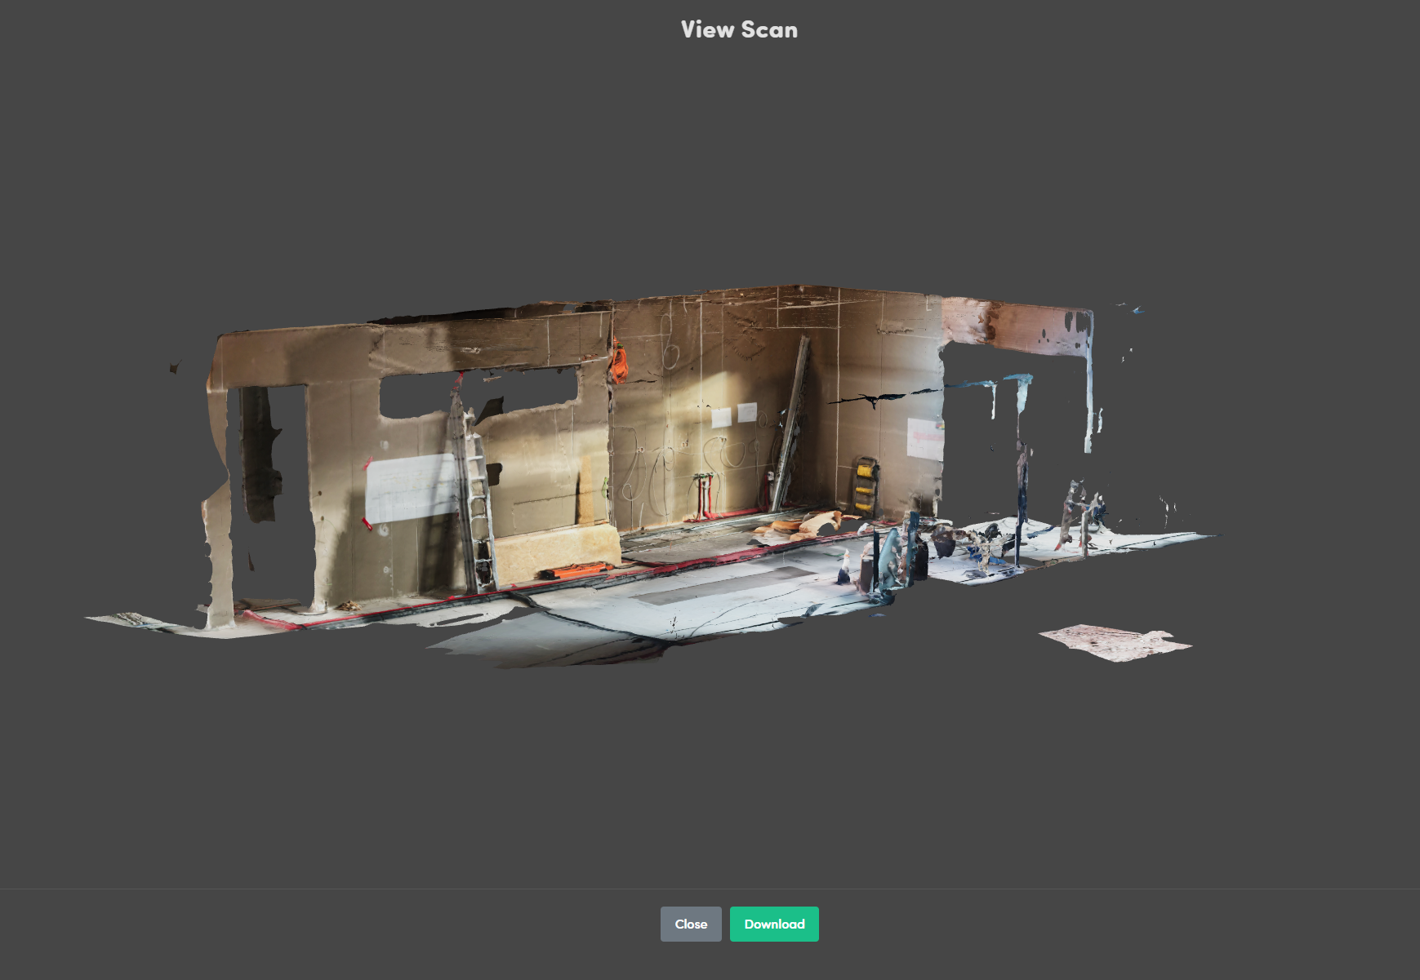Viewport: 1420px width, 980px height.
Task: Click the white poster beside the right doorway
Action: [924, 438]
